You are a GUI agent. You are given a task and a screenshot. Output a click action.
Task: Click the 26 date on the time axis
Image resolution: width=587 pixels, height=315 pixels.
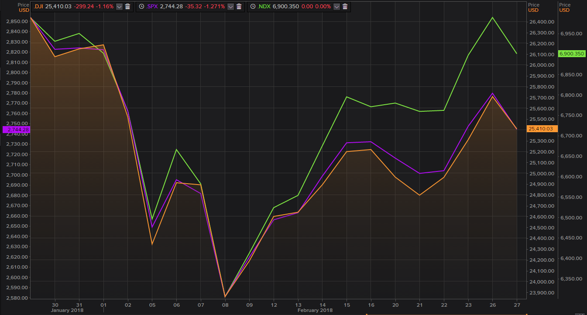(492, 305)
